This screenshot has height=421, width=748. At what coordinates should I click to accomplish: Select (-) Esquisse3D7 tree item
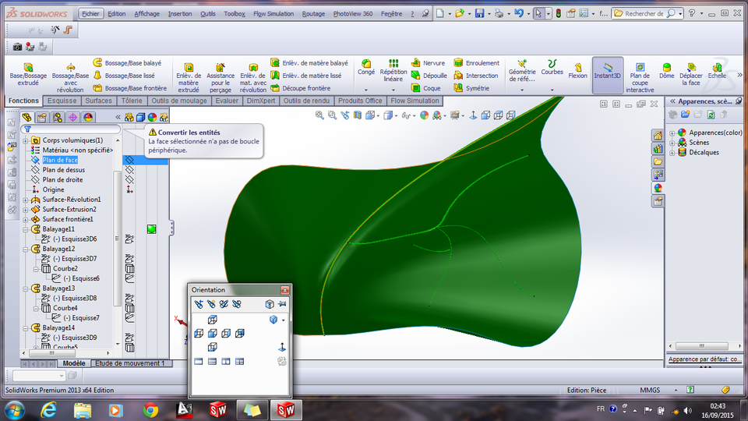75,259
